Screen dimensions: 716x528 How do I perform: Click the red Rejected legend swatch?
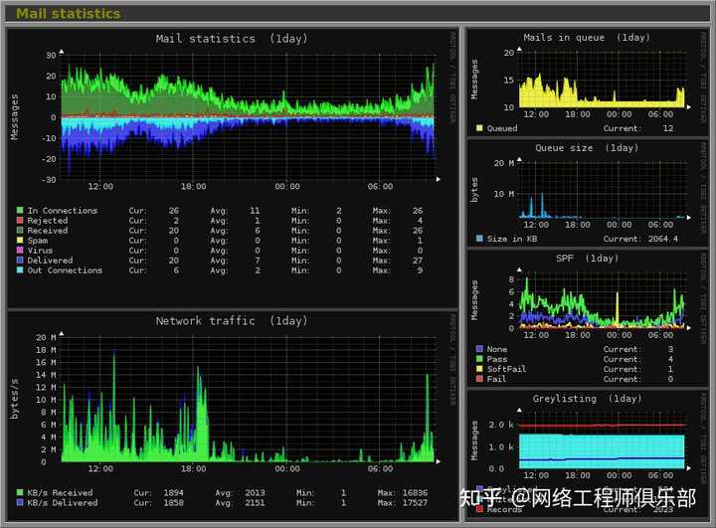click(20, 220)
